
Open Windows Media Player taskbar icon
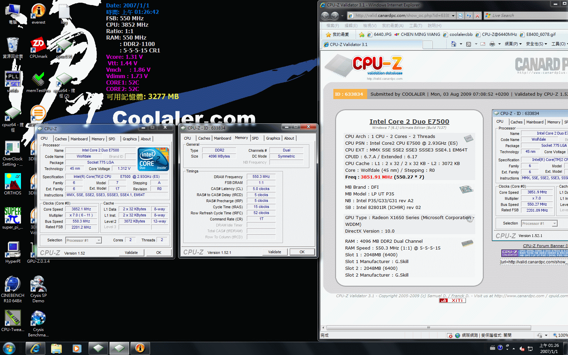coord(77,348)
